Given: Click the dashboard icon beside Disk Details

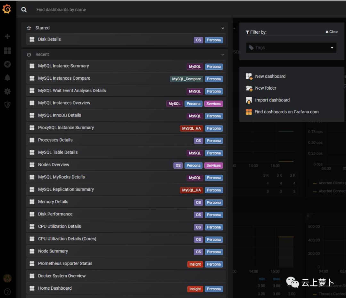Looking at the screenshot, I should [x=32, y=39].
